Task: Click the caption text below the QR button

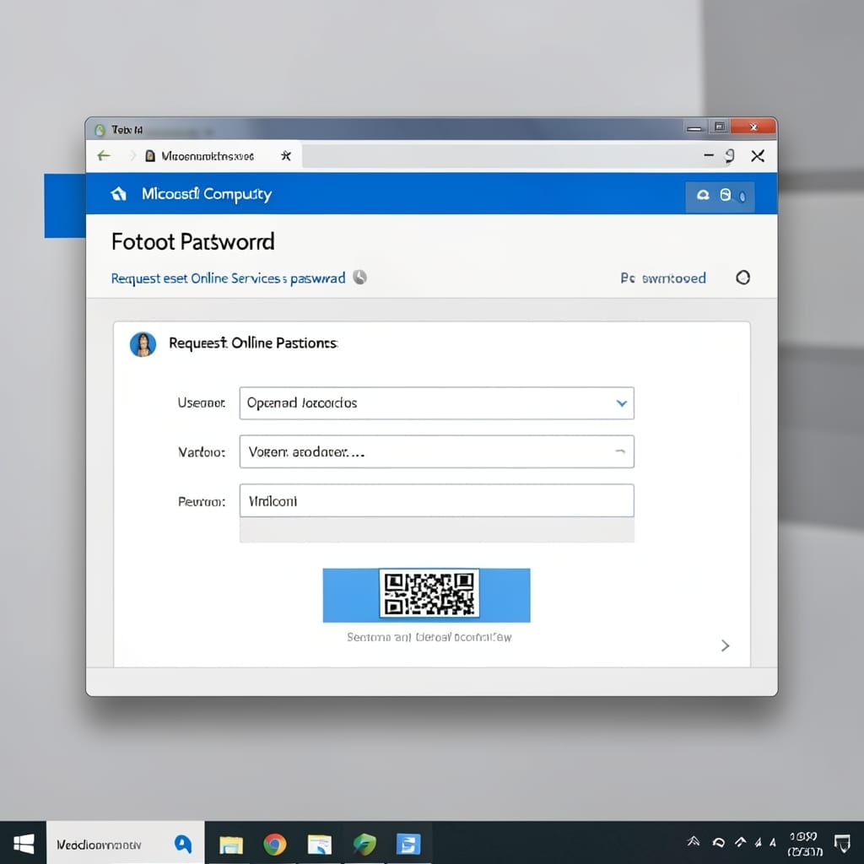Action: (429, 638)
